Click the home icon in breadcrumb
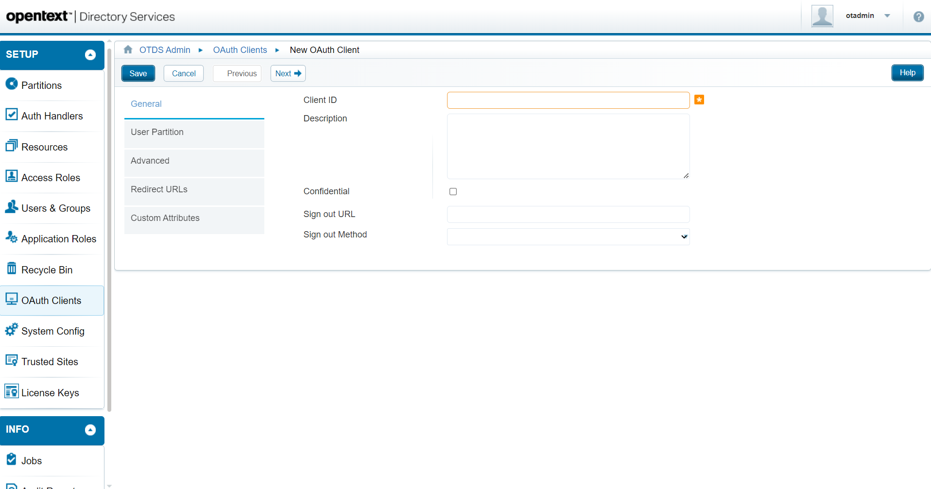Viewport: 931px width, 489px height. click(128, 50)
